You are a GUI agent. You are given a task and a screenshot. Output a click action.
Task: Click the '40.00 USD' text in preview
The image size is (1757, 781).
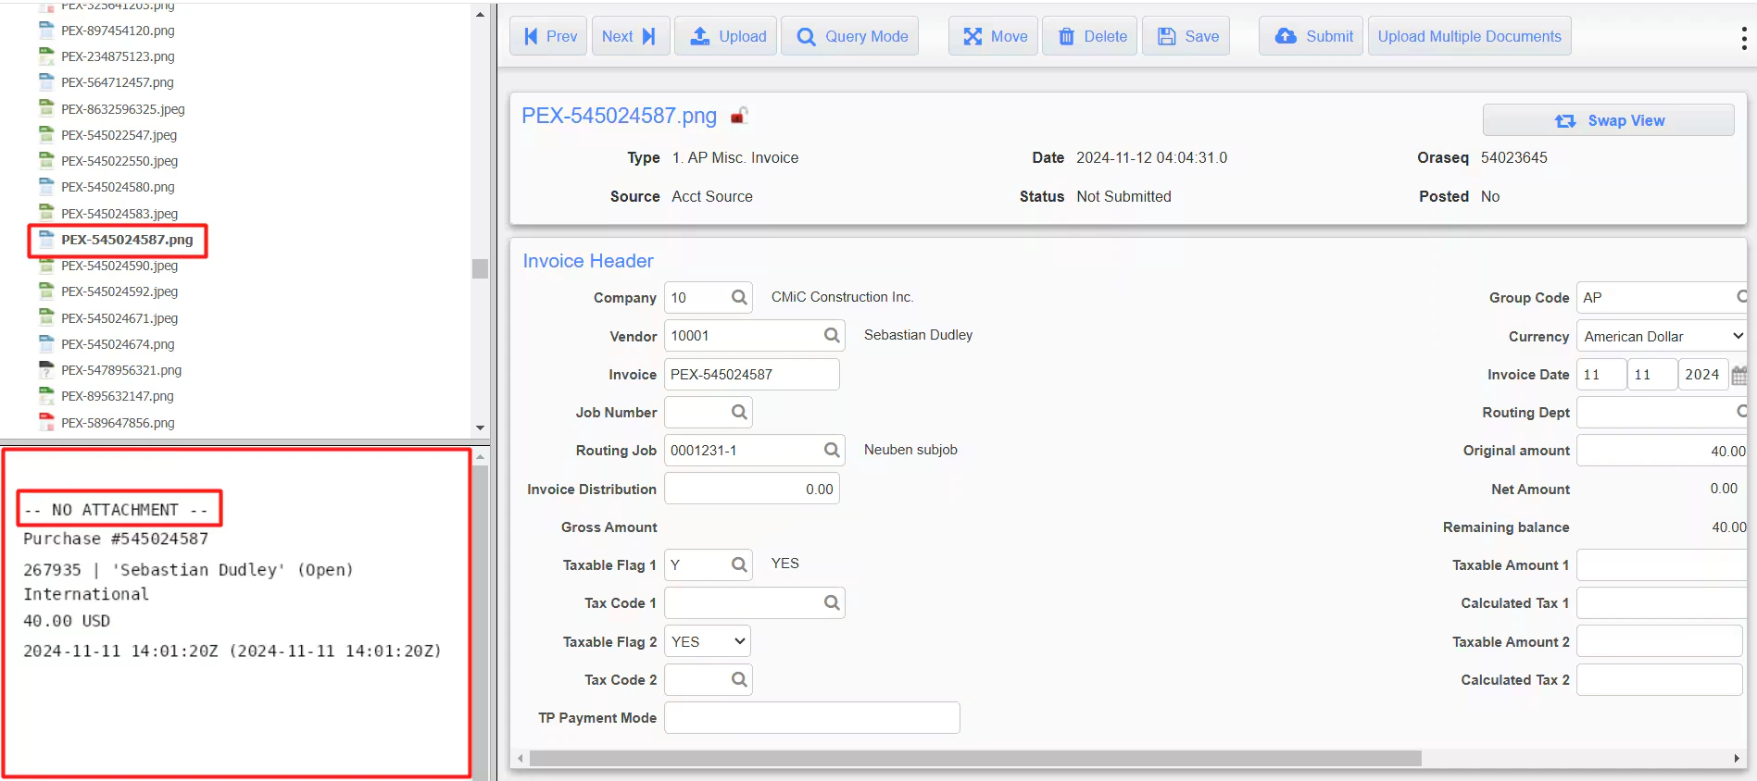pos(67,621)
